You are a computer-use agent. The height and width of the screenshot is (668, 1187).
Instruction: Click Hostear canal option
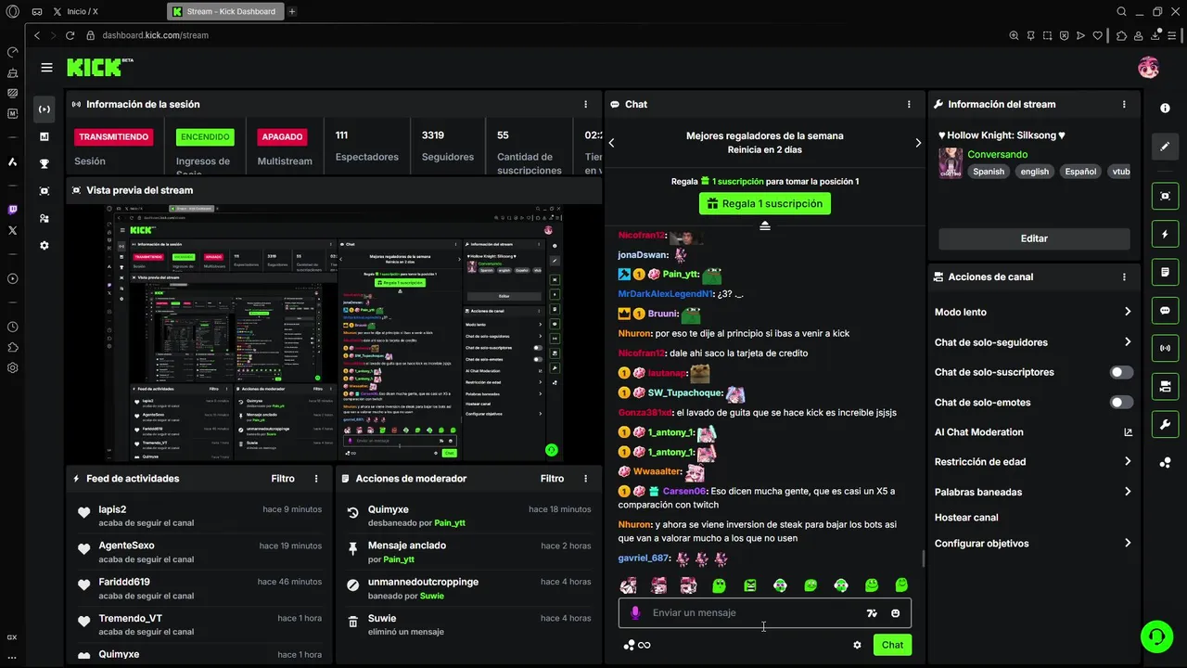(966, 518)
